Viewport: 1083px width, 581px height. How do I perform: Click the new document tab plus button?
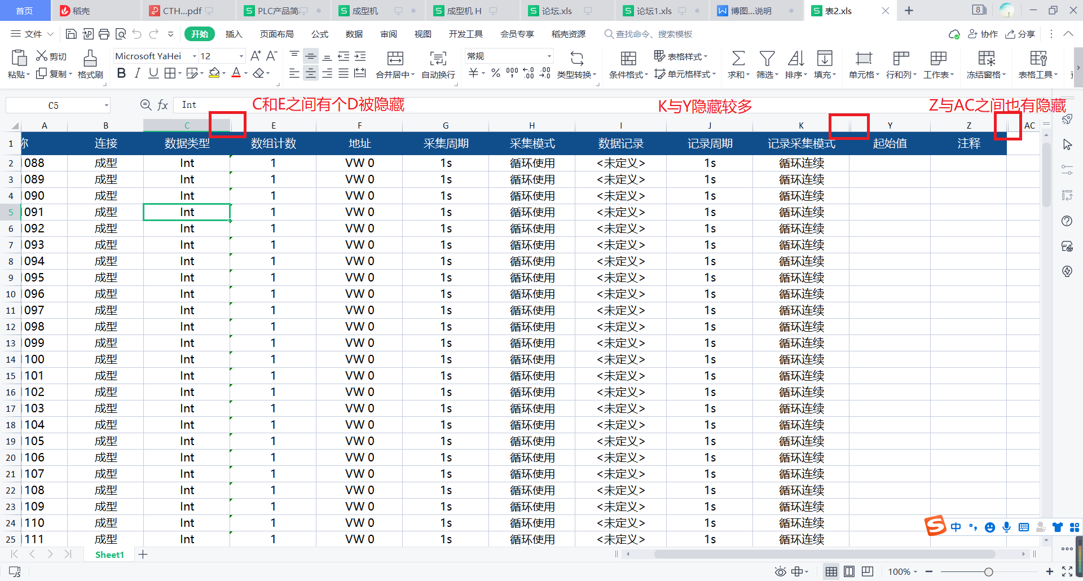[909, 11]
